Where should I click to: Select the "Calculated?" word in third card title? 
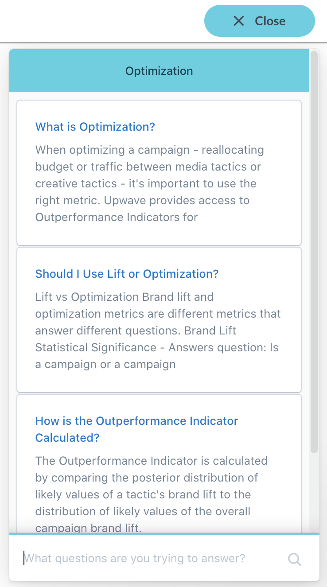[67, 438]
